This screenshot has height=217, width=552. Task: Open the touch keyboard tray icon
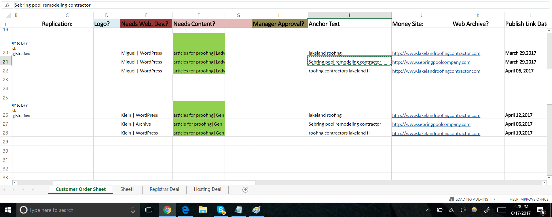click(x=501, y=210)
